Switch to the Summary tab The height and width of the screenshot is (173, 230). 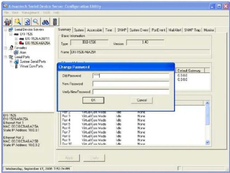tap(64, 29)
